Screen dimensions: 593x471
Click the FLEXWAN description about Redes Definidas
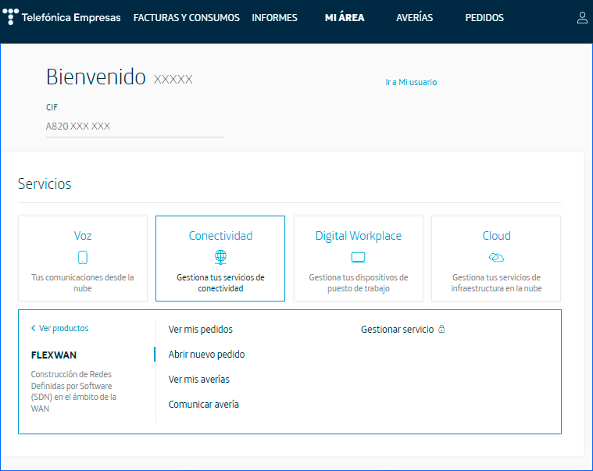coord(73,391)
